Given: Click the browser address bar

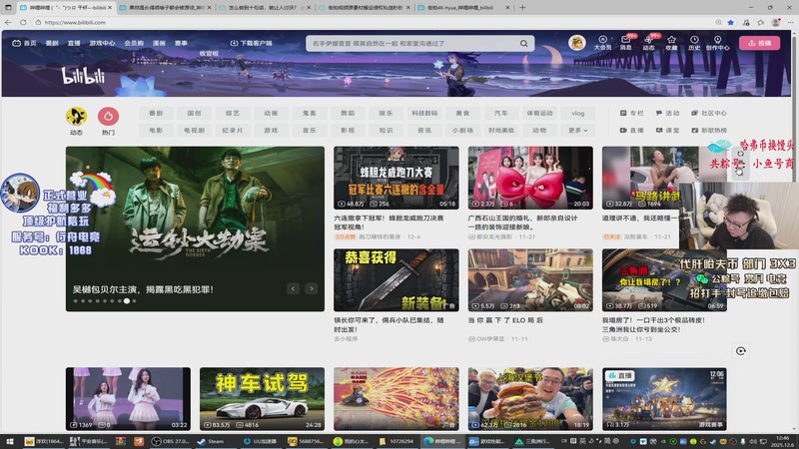Looking at the screenshot, I should (x=372, y=22).
